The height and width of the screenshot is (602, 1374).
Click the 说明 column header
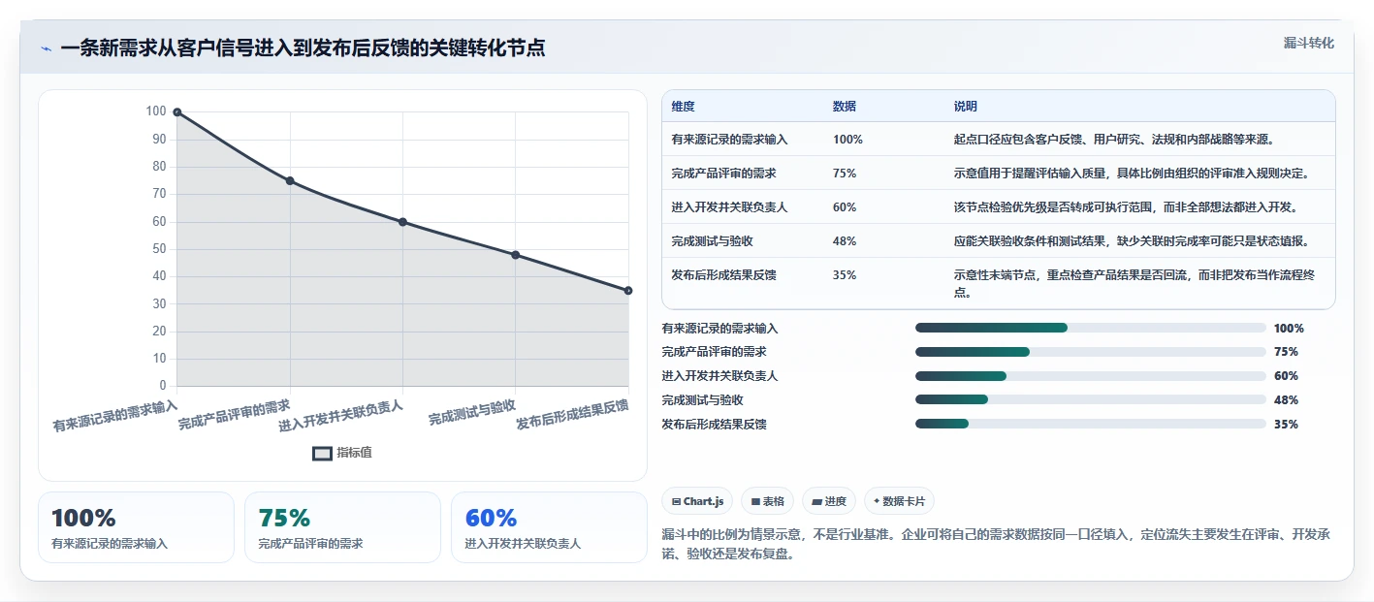pos(966,107)
